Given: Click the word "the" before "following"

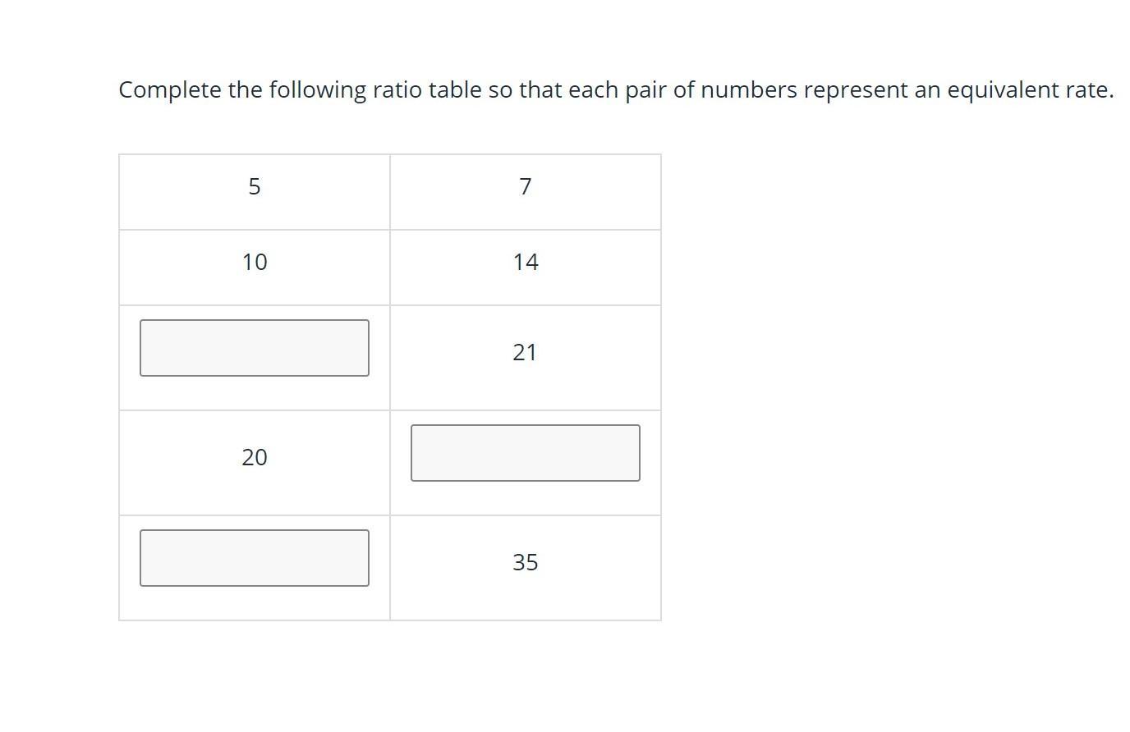Looking at the screenshot, I should pos(245,90).
